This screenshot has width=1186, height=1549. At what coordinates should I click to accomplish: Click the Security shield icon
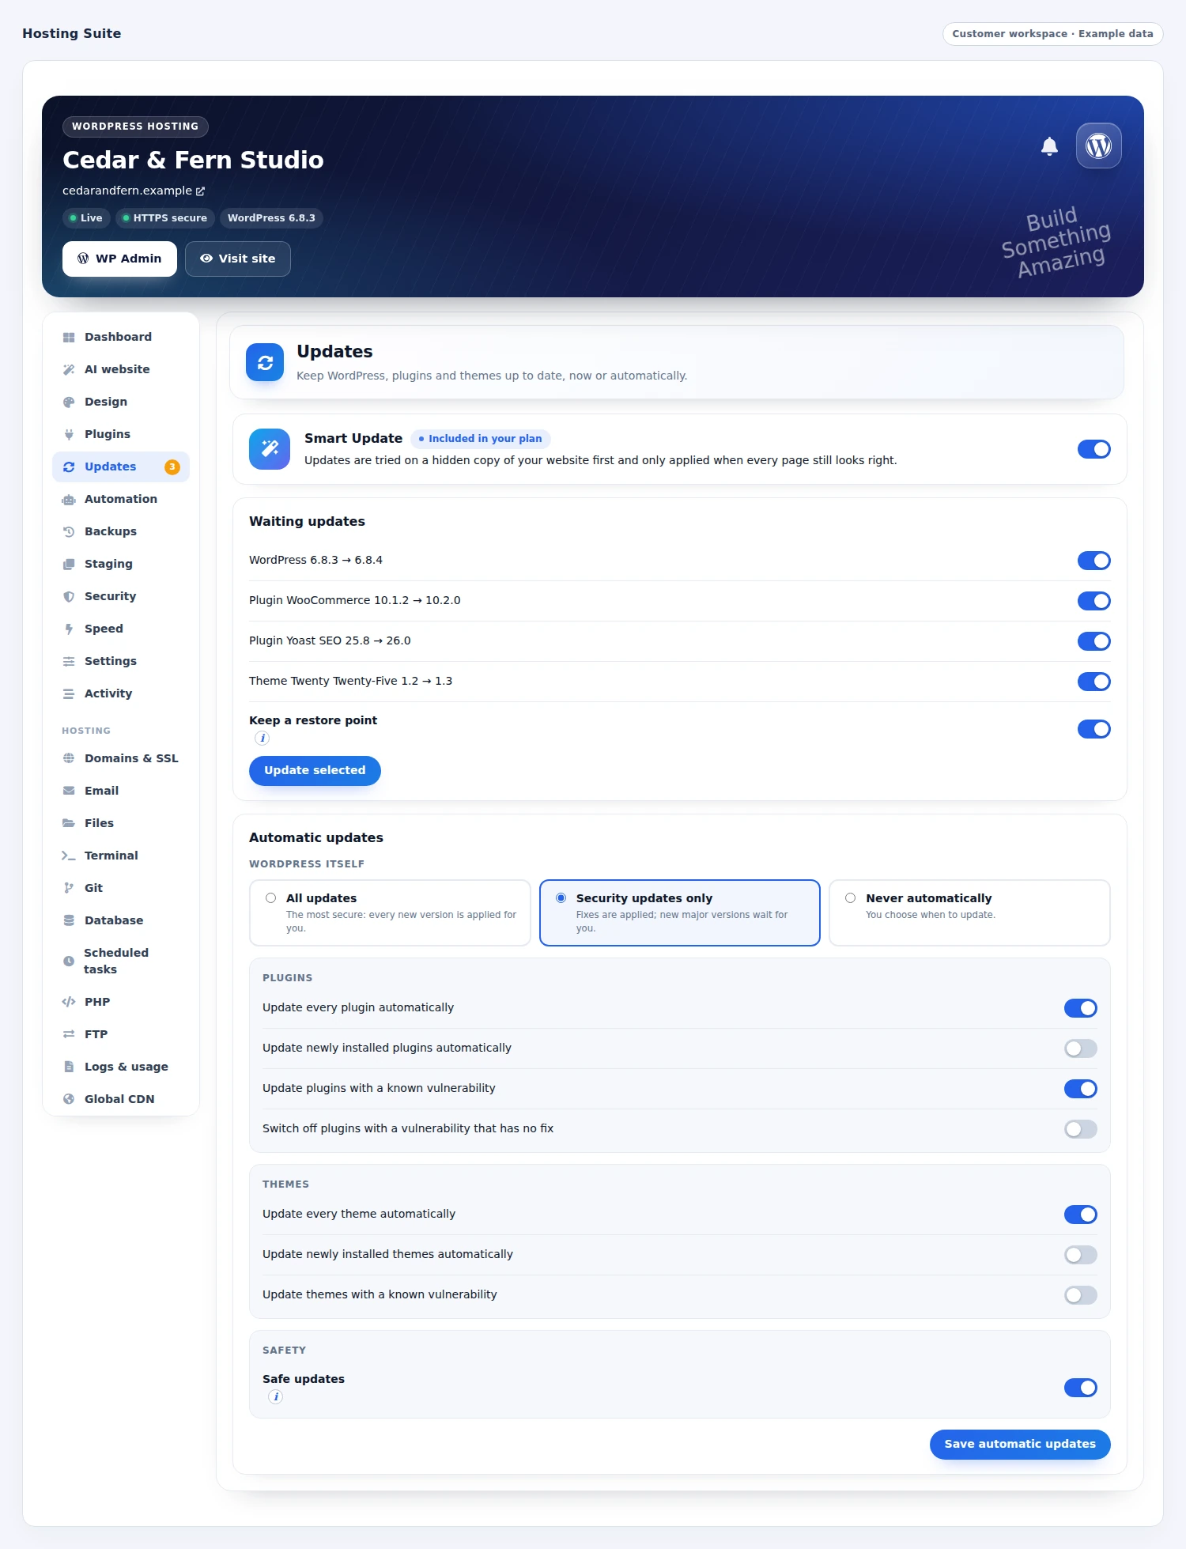pos(69,596)
